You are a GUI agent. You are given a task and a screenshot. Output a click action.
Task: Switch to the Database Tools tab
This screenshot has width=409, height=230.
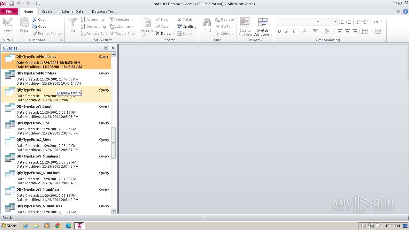pyautogui.click(x=104, y=11)
